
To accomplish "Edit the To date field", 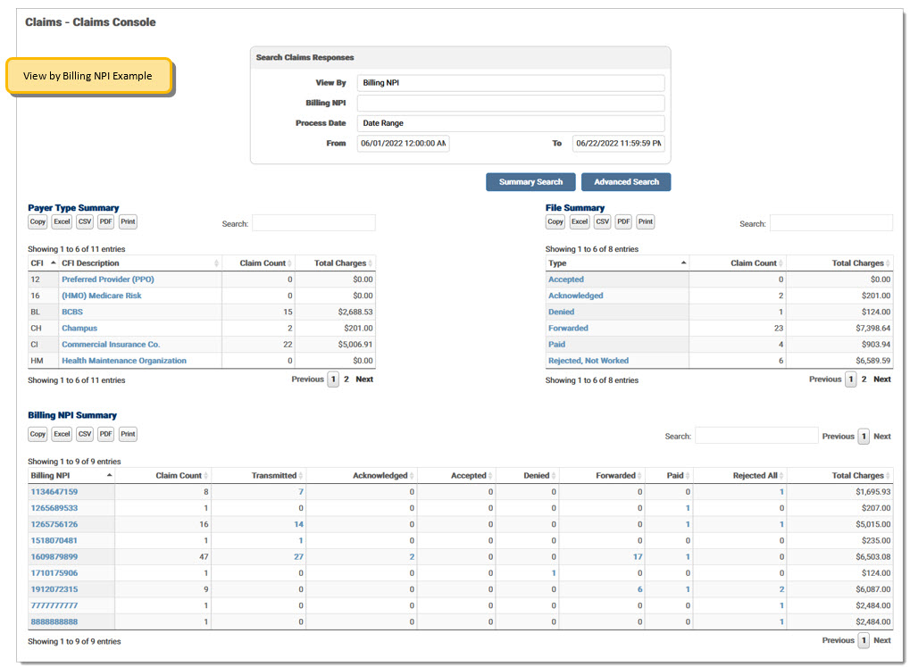I will point(619,144).
